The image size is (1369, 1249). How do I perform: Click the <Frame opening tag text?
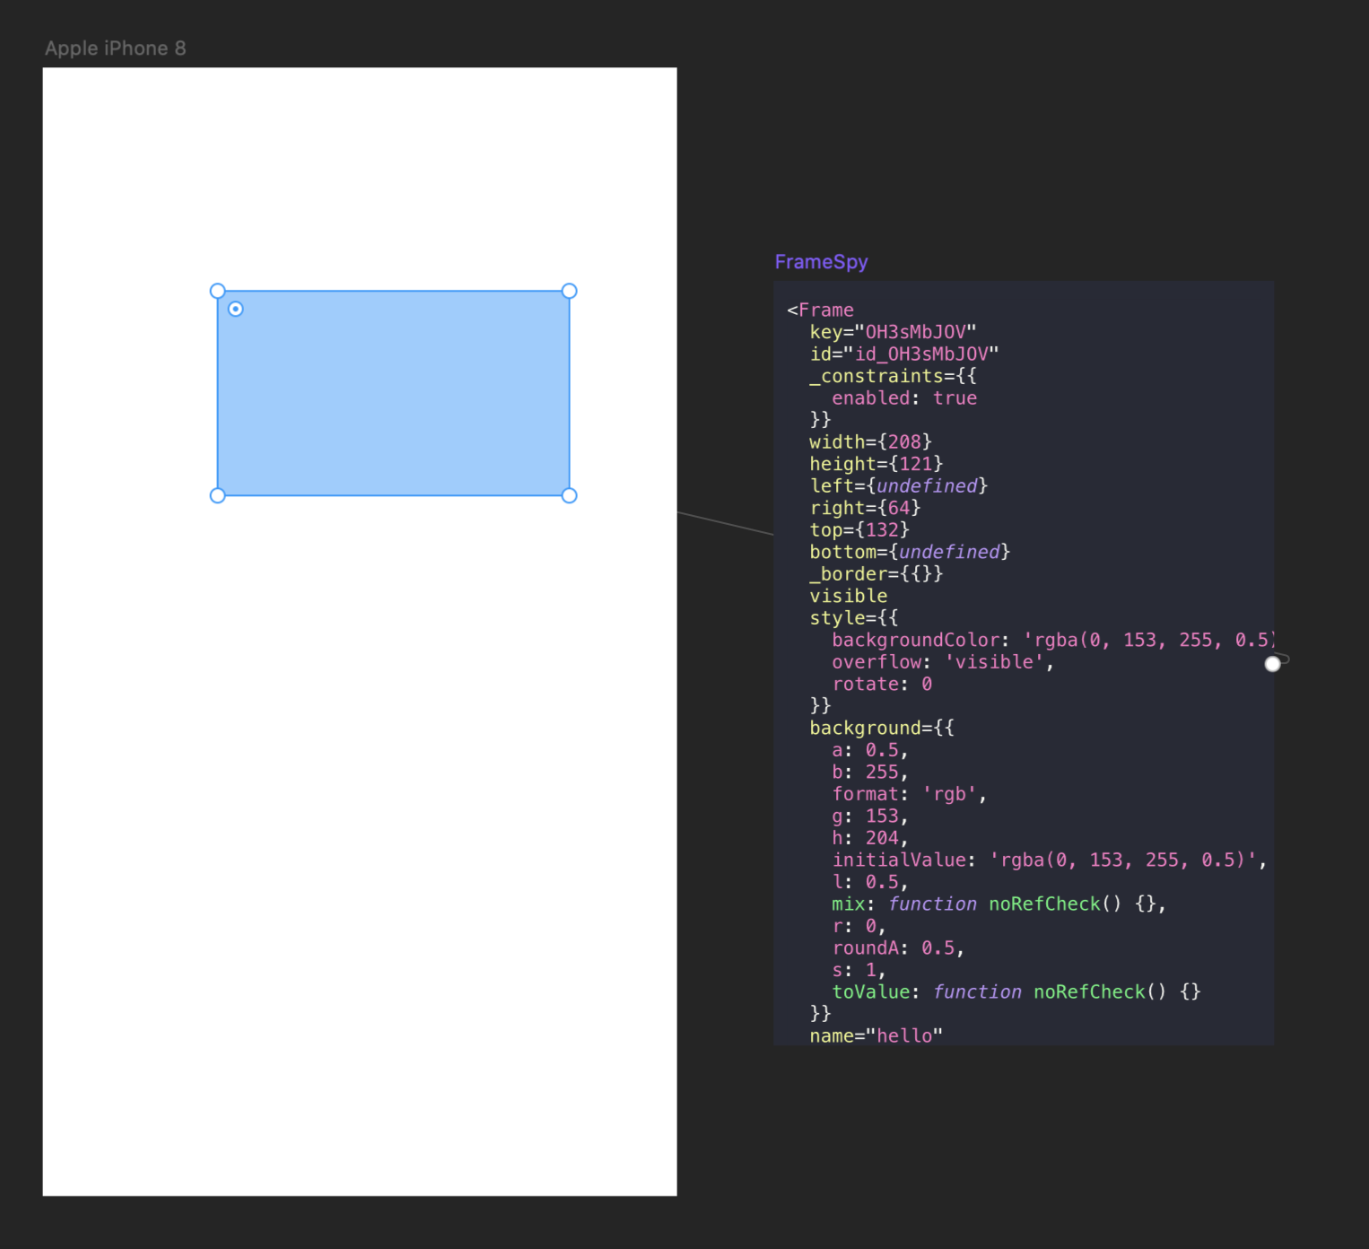coord(820,310)
